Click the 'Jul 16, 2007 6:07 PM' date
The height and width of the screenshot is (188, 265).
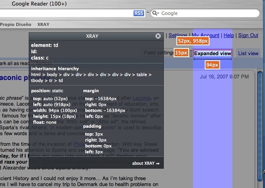tap(224, 76)
